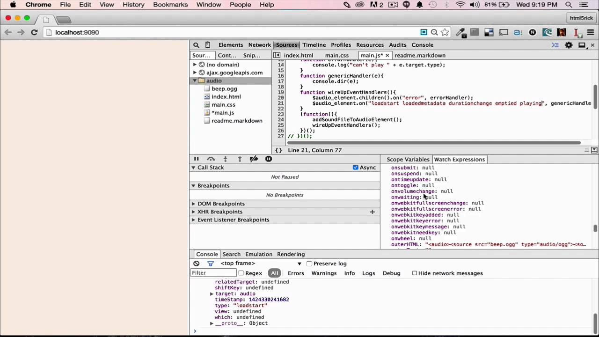Screen dimensions: 599x337
Task: Expand XHR Breakpoints section
Action: [x=193, y=212]
